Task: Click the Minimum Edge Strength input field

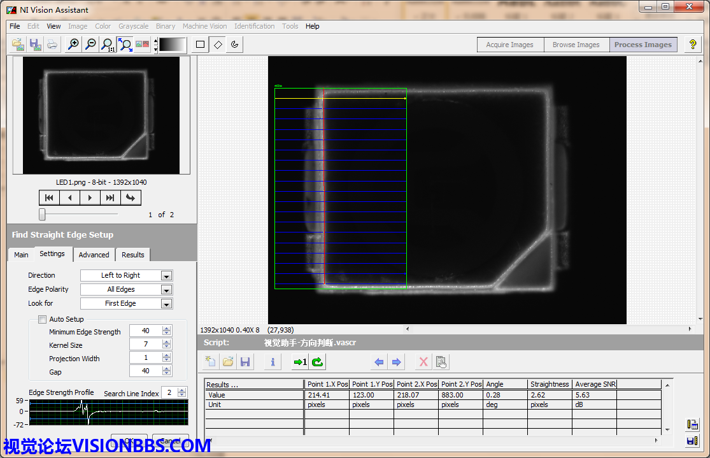Action: click(145, 331)
